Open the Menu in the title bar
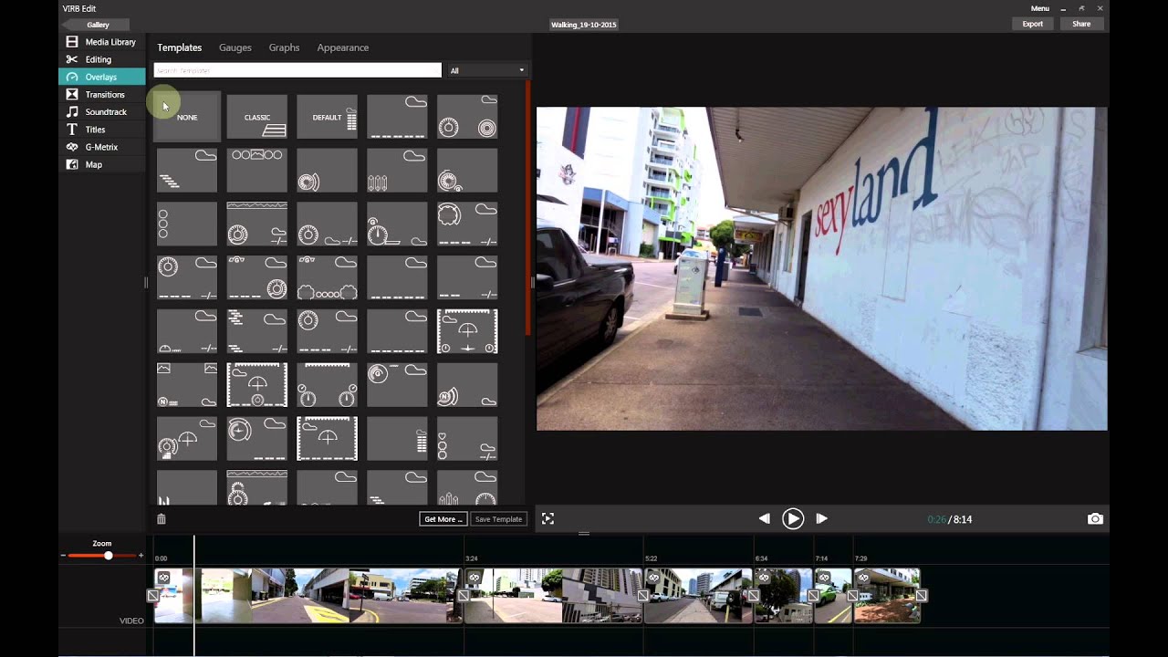Viewport: 1168px width, 657px height. (1040, 8)
